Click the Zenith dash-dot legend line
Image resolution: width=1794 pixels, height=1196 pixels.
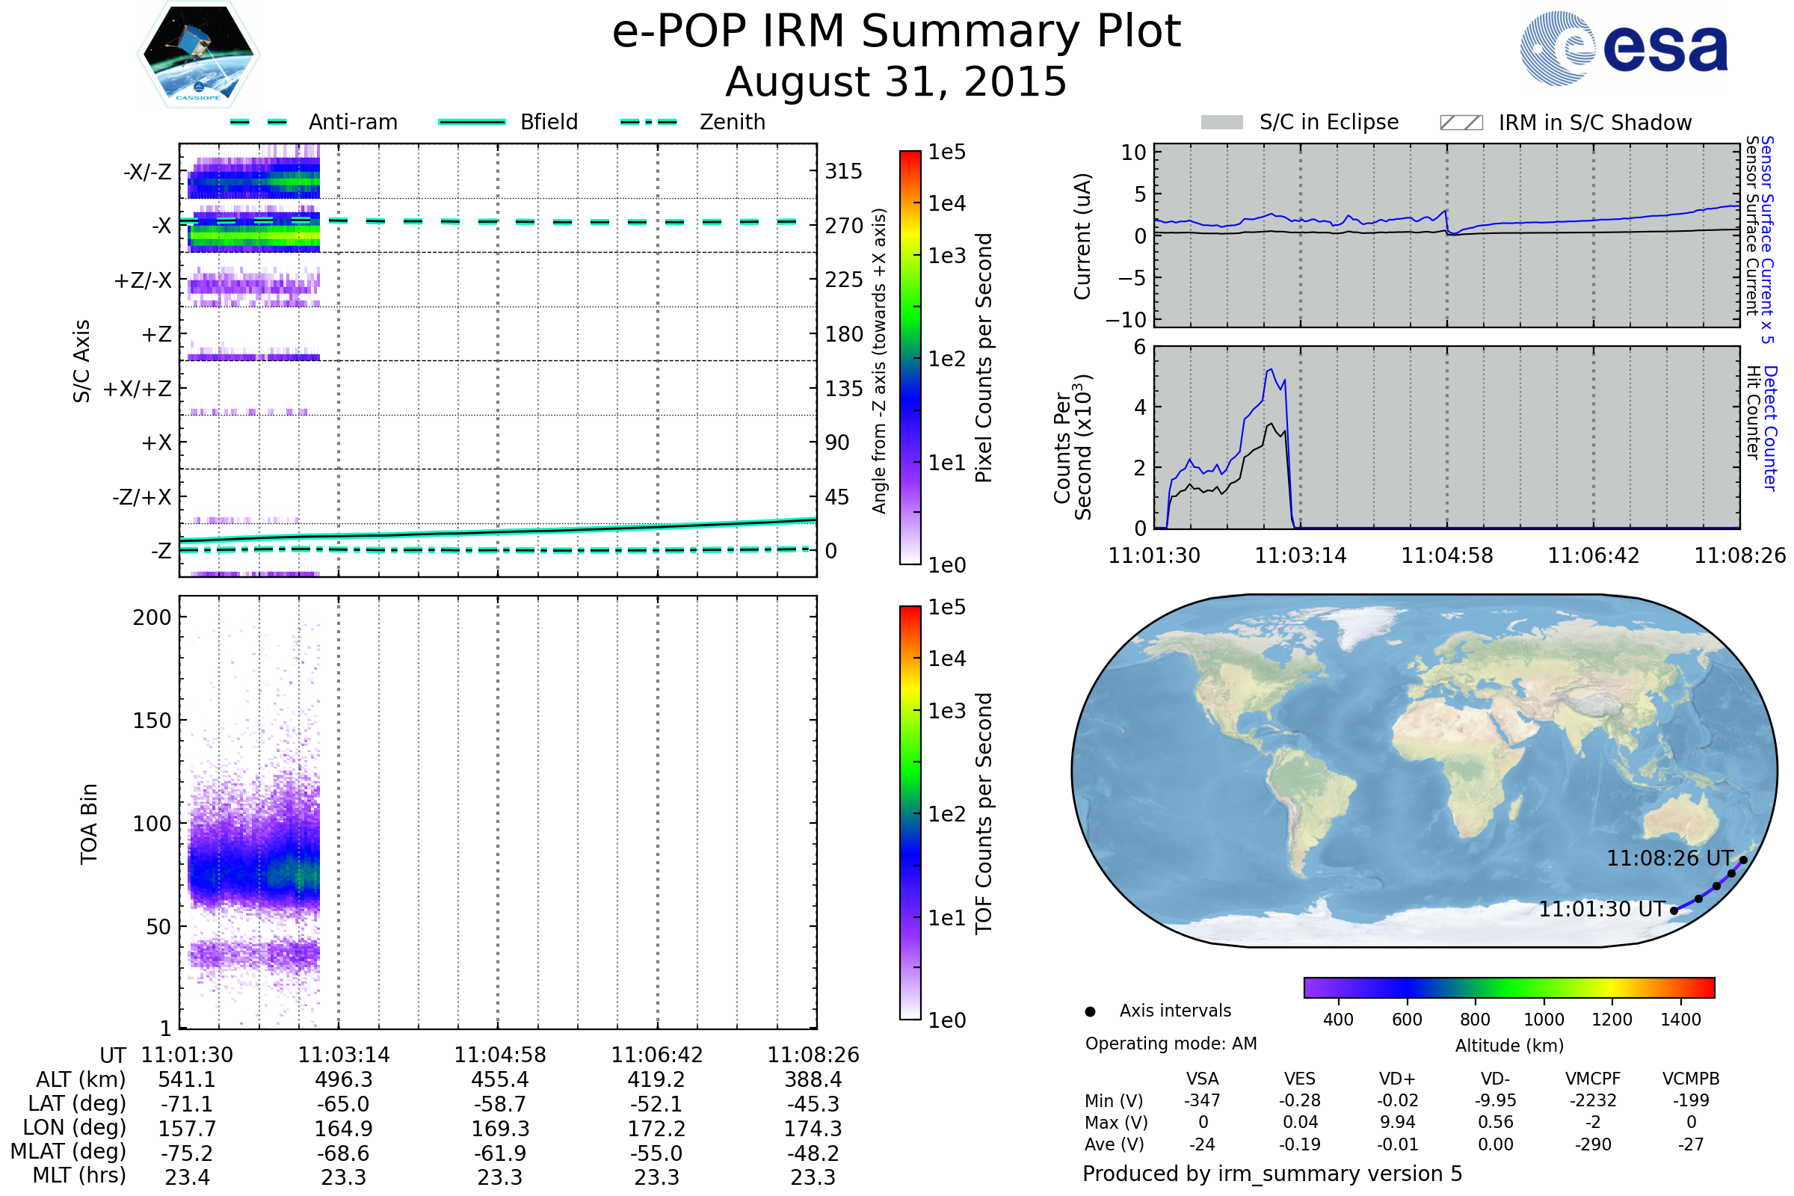tap(649, 122)
